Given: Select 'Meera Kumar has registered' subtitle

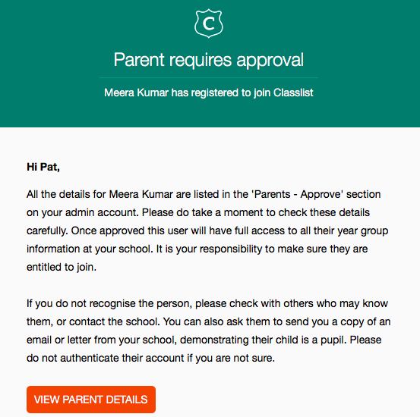Looking at the screenshot, I should [x=209, y=92].
